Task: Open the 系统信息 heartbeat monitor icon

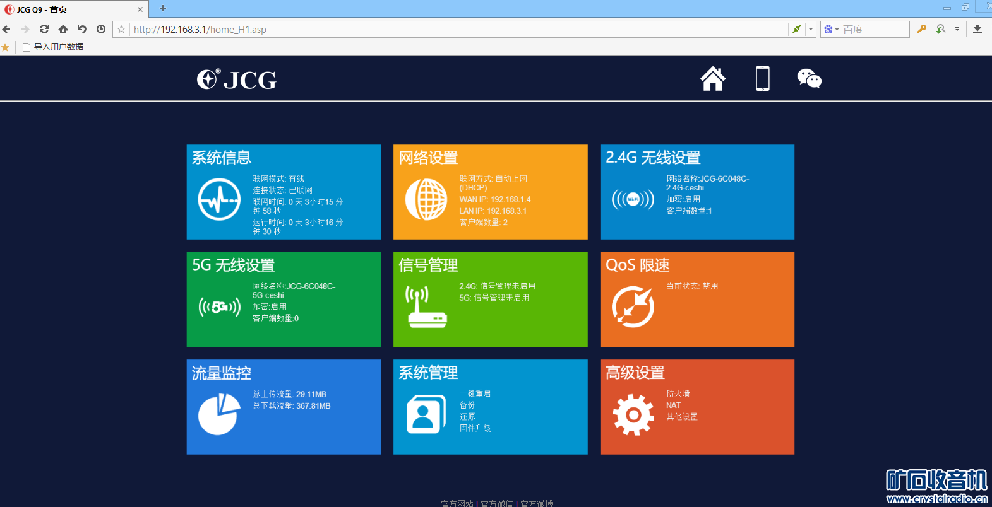Action: coord(219,199)
